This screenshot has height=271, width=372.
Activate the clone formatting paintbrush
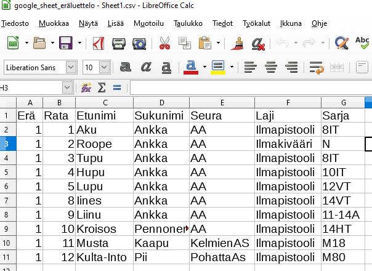point(238,44)
